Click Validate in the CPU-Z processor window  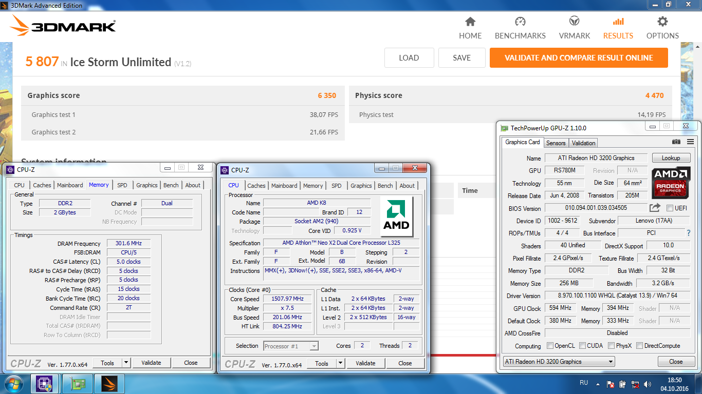[x=365, y=363]
